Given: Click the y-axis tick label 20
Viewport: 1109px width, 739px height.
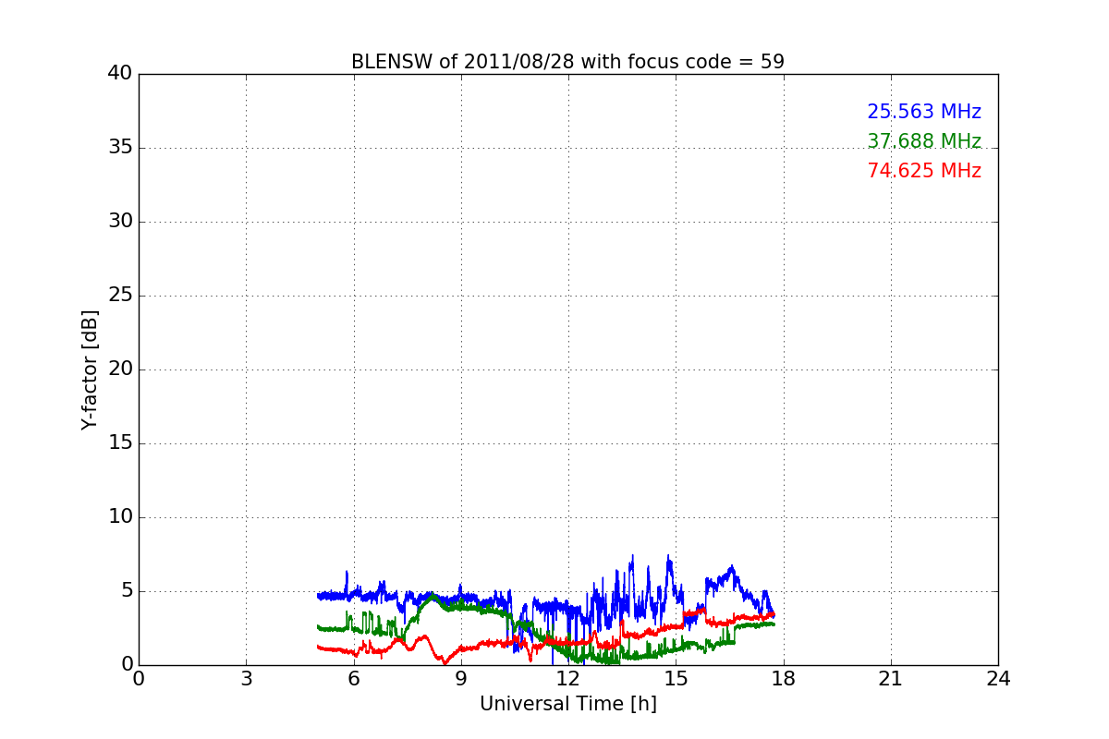Looking at the screenshot, I should point(120,369).
